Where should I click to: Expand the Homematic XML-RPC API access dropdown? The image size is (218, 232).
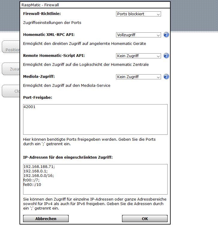pos(139,35)
